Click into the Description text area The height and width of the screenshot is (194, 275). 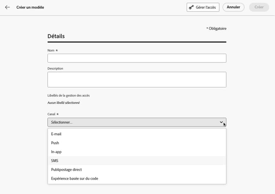137,80
